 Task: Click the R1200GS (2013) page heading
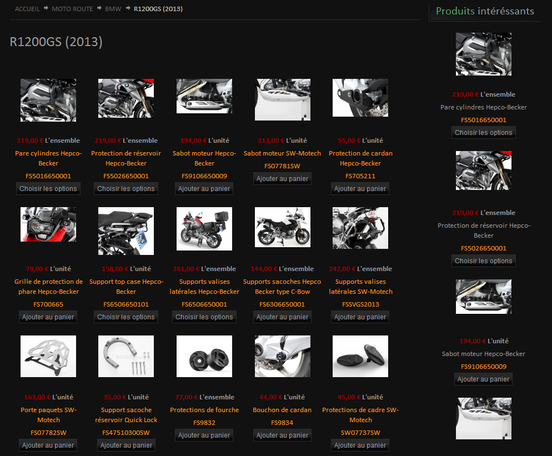[56, 42]
